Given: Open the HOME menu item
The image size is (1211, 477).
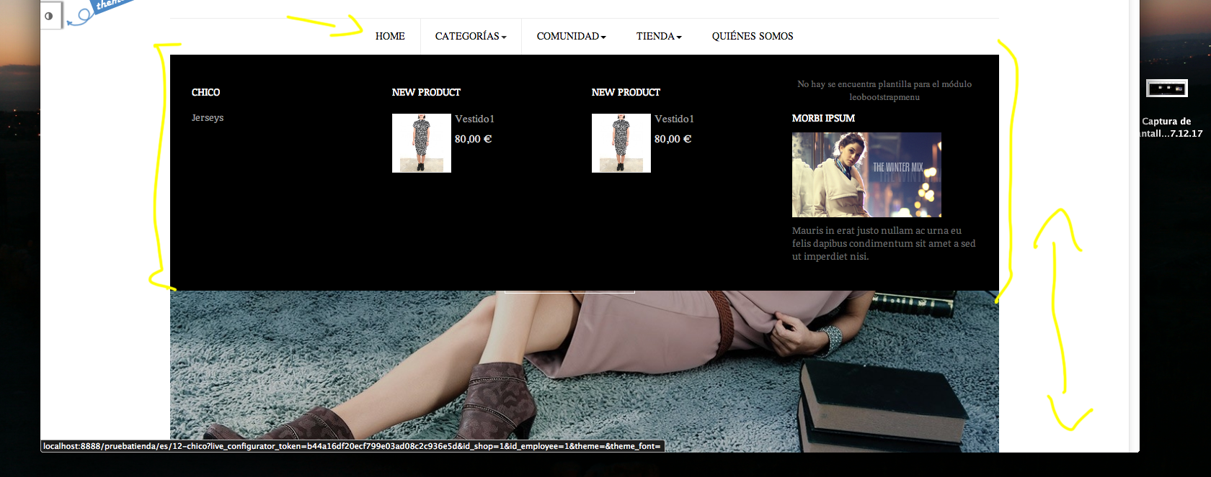Looking at the screenshot, I should 390,36.
